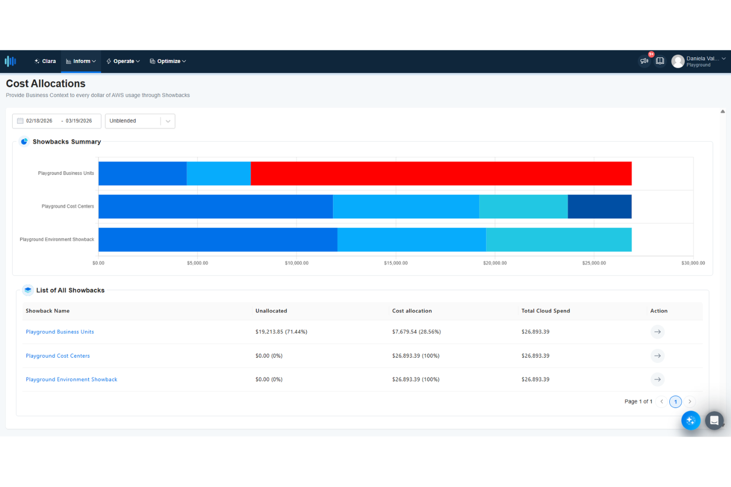The width and height of the screenshot is (731, 487).
Task: Click the Clara sparkle icon
Action: pyautogui.click(x=37, y=61)
